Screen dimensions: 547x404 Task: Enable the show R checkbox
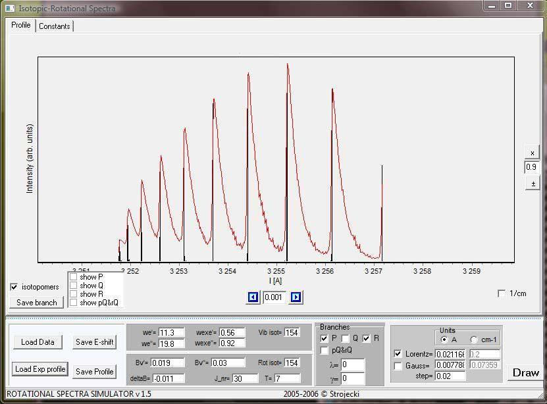(x=73, y=294)
